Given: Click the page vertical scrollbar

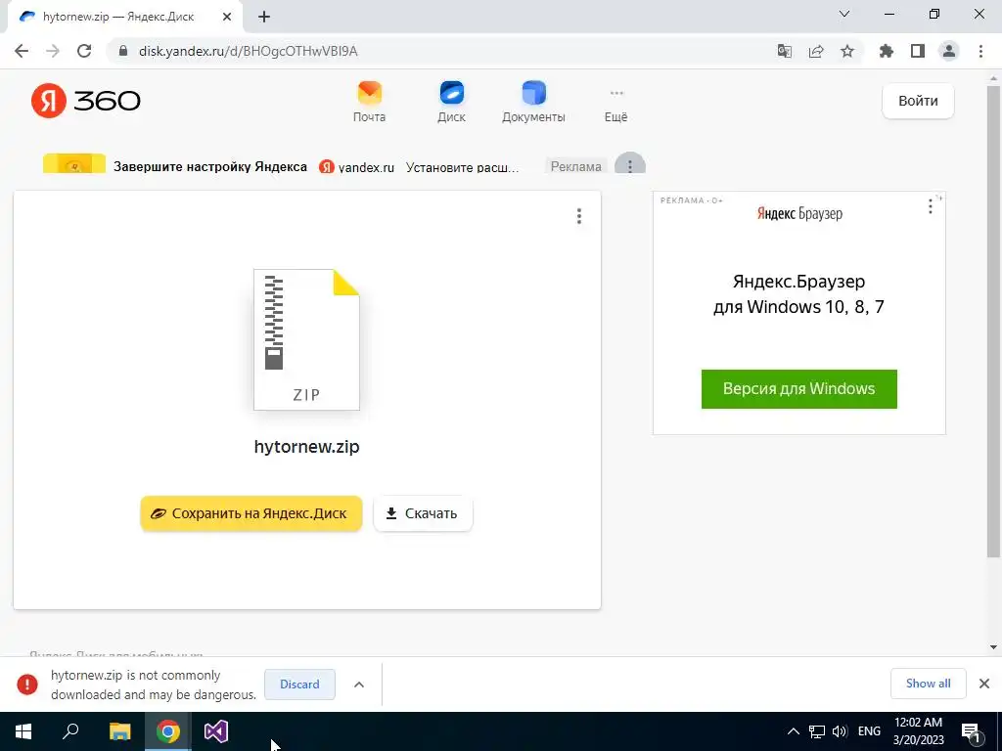Looking at the screenshot, I should click(x=993, y=320).
